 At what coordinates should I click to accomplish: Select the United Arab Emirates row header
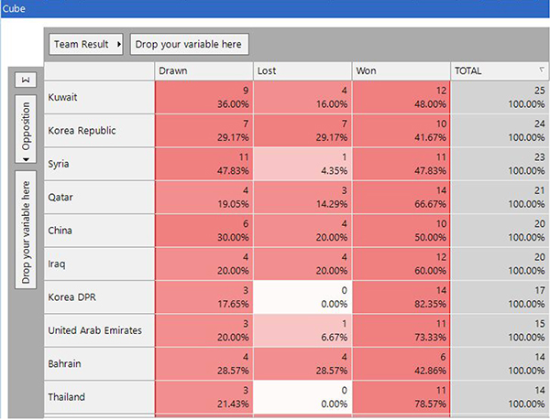99,329
